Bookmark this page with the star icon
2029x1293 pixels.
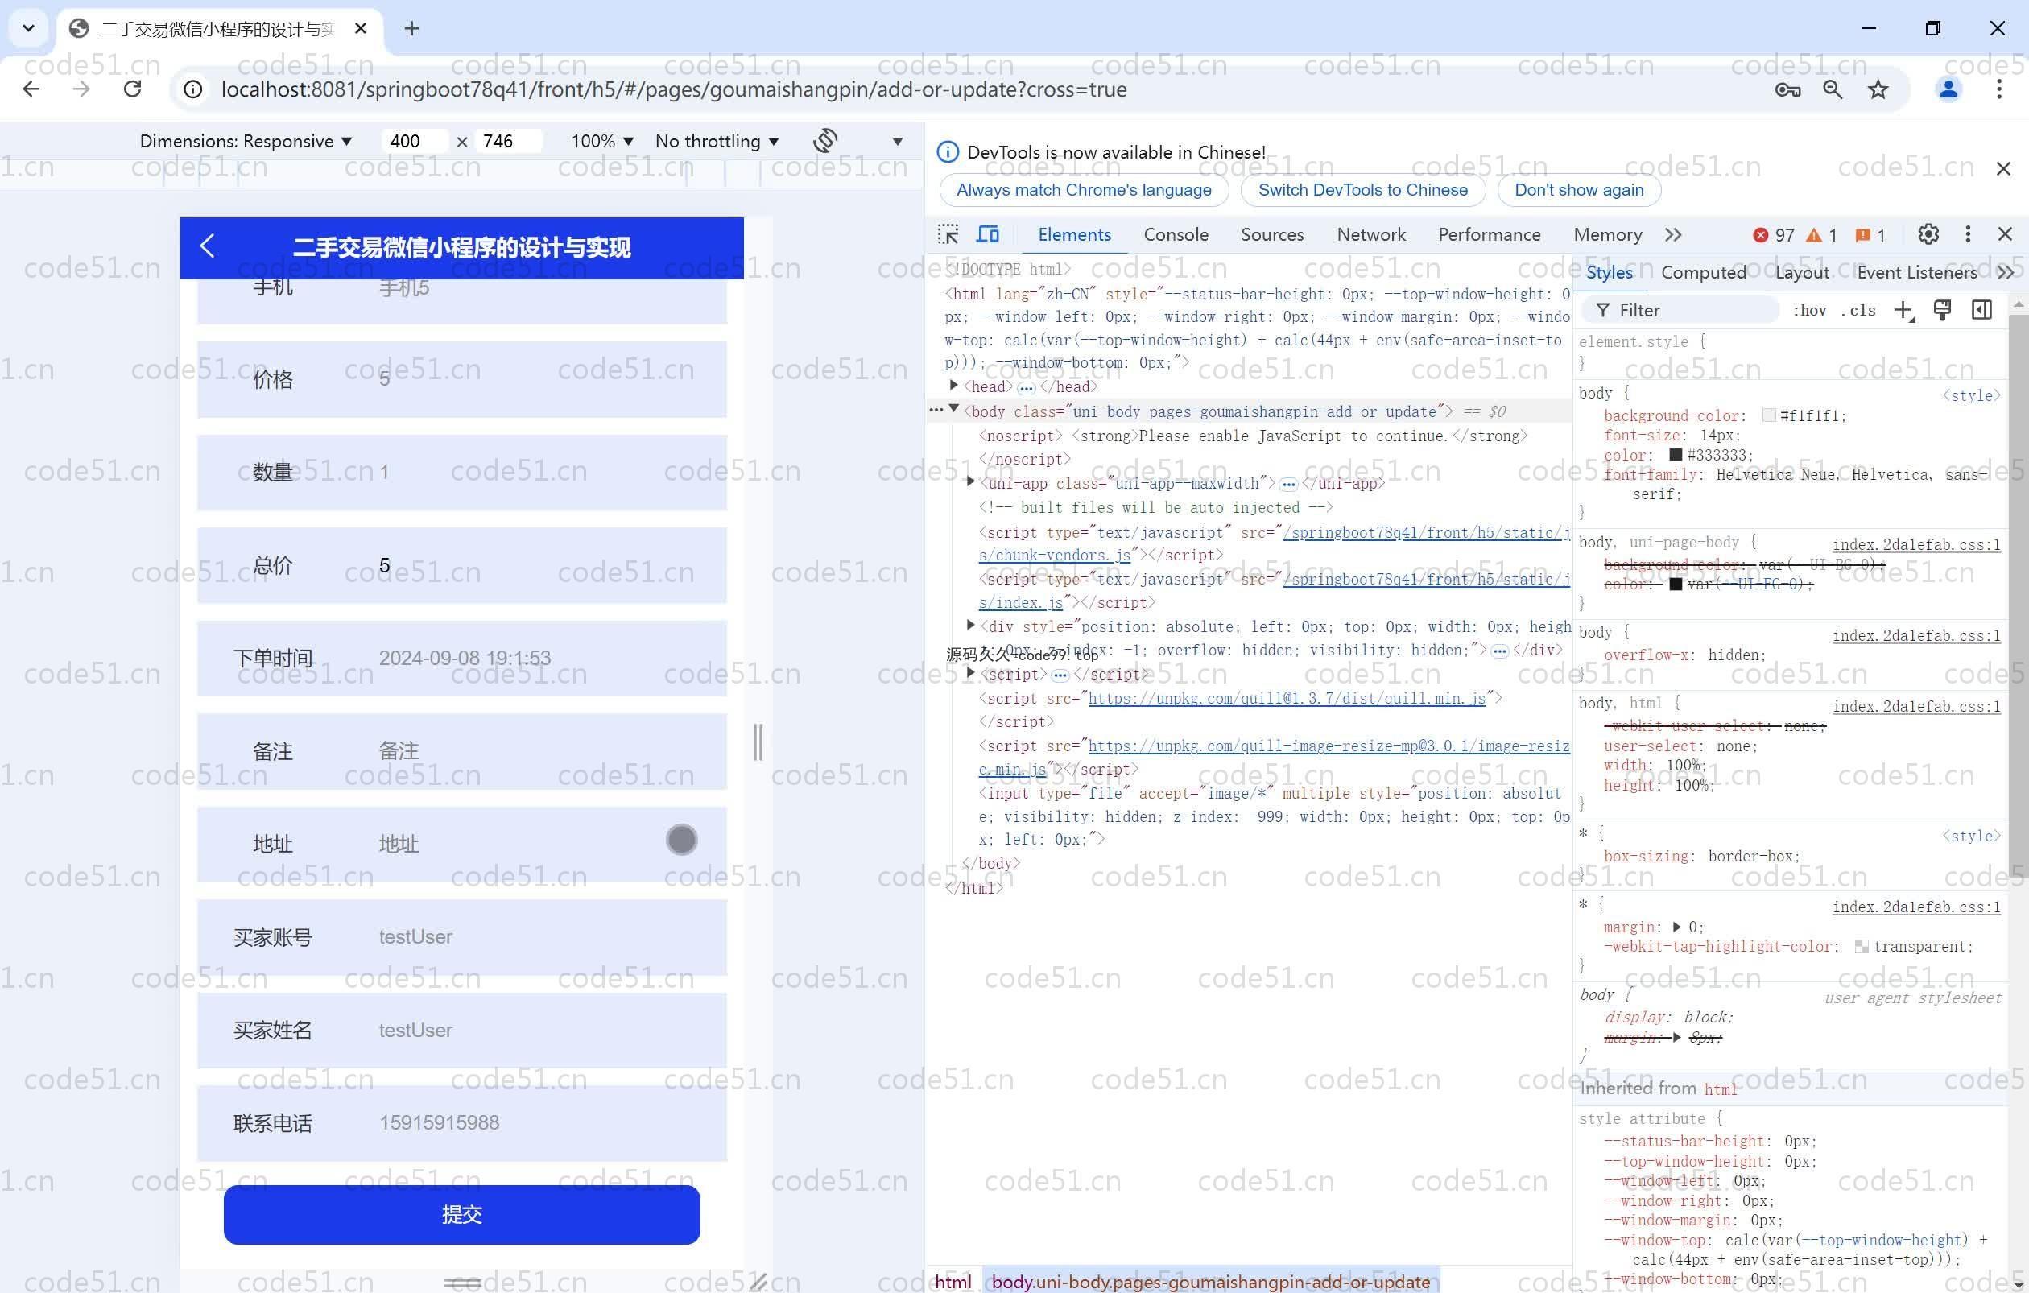click(1878, 89)
